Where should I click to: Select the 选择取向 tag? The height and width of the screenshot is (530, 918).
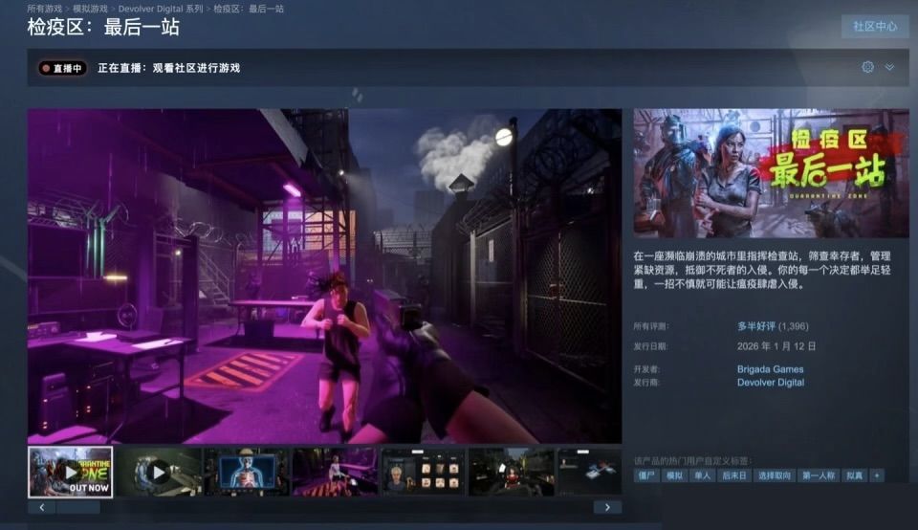tap(775, 475)
